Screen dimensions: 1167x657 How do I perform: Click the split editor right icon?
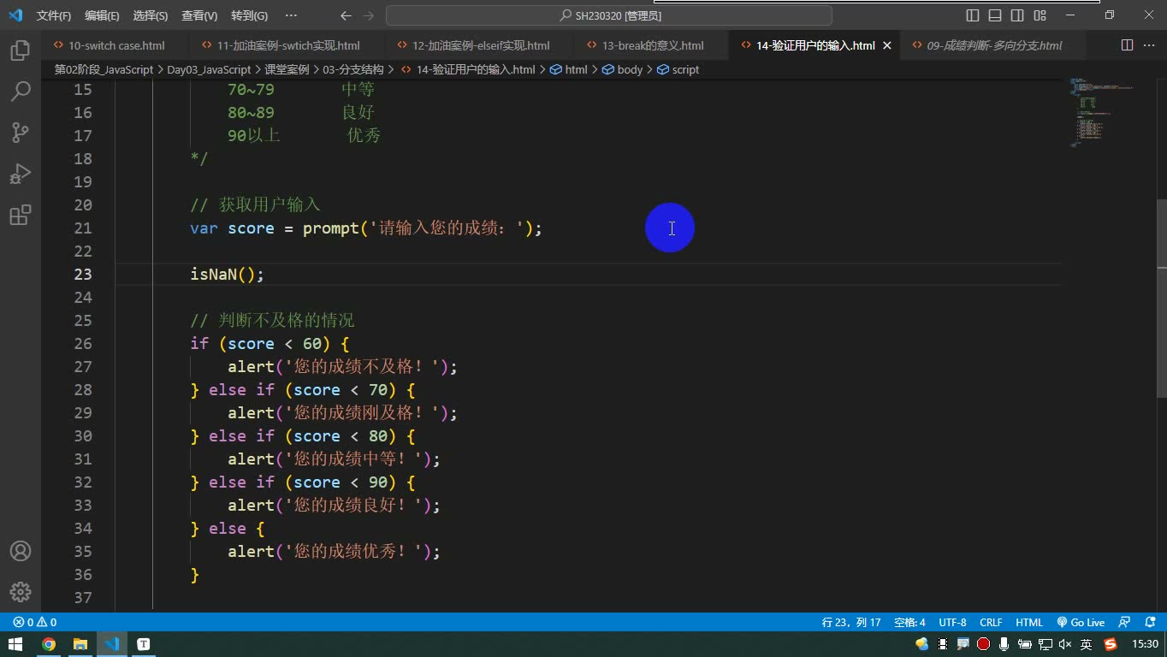(x=1127, y=45)
